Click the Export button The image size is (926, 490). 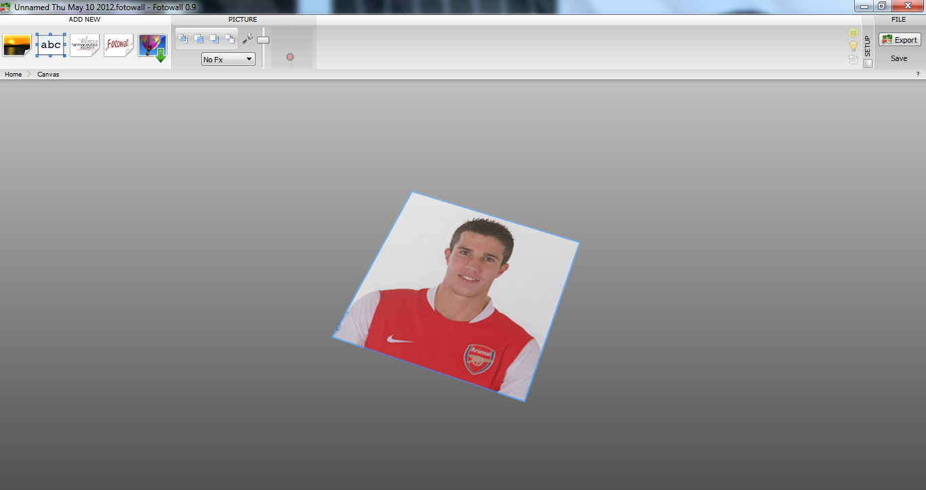[x=900, y=40]
